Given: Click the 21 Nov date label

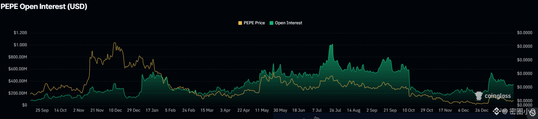Looking at the screenshot, I should tap(97, 110).
